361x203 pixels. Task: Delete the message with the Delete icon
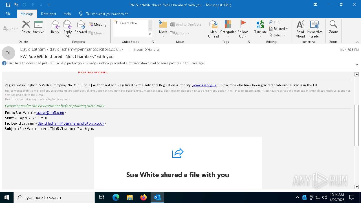pos(26,27)
